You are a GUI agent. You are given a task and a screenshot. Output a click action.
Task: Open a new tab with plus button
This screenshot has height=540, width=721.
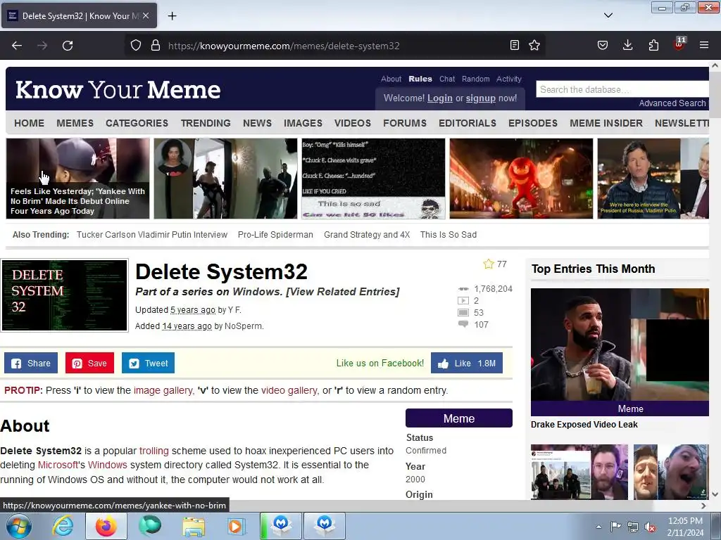tap(172, 16)
